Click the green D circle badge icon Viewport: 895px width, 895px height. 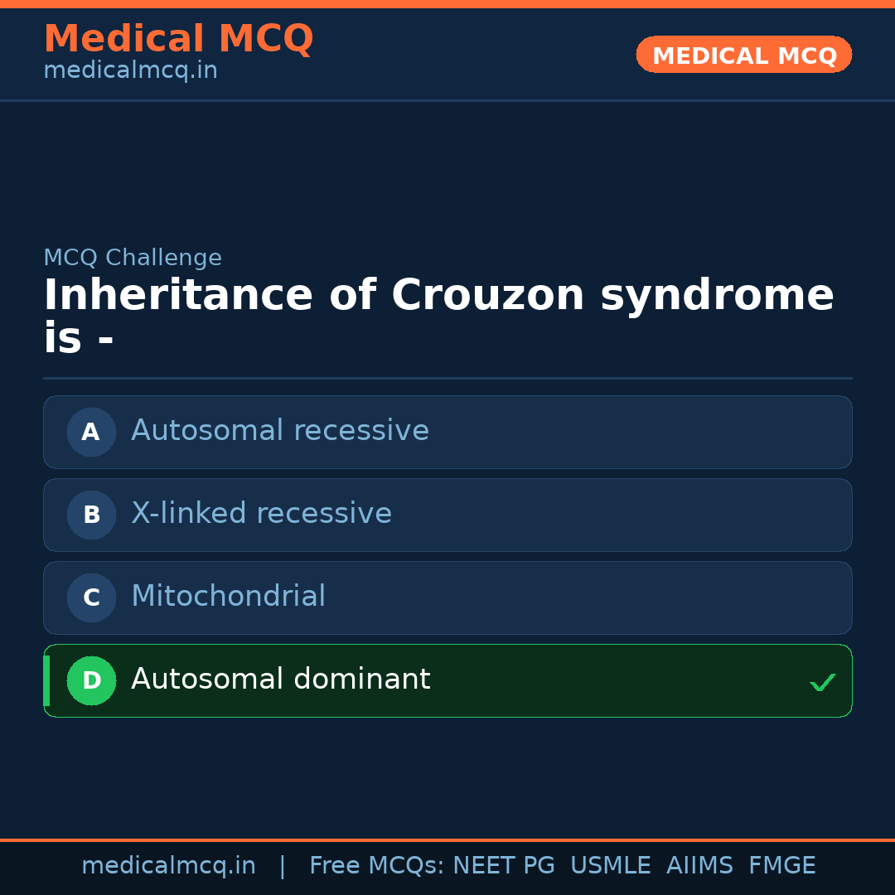pos(91,680)
